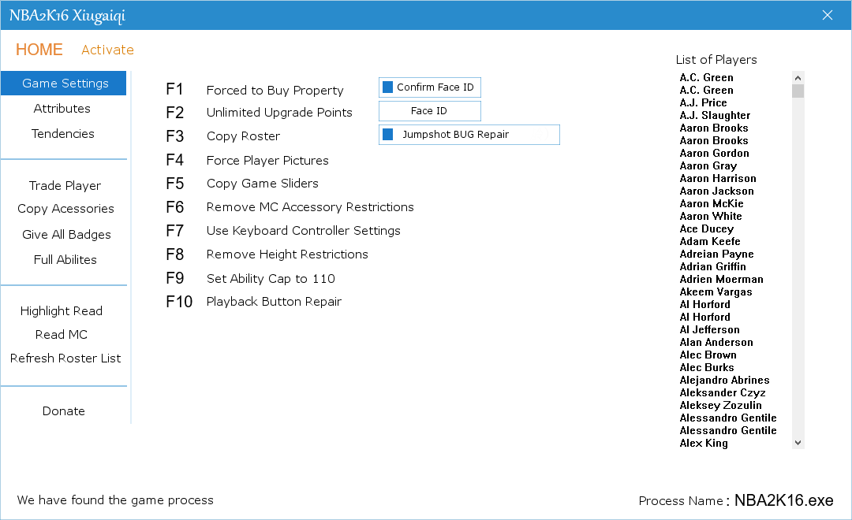Viewport: 852px width, 520px height.
Task: Toggle the Jumpshot BUG Repair checkbox
Action: 387,134
